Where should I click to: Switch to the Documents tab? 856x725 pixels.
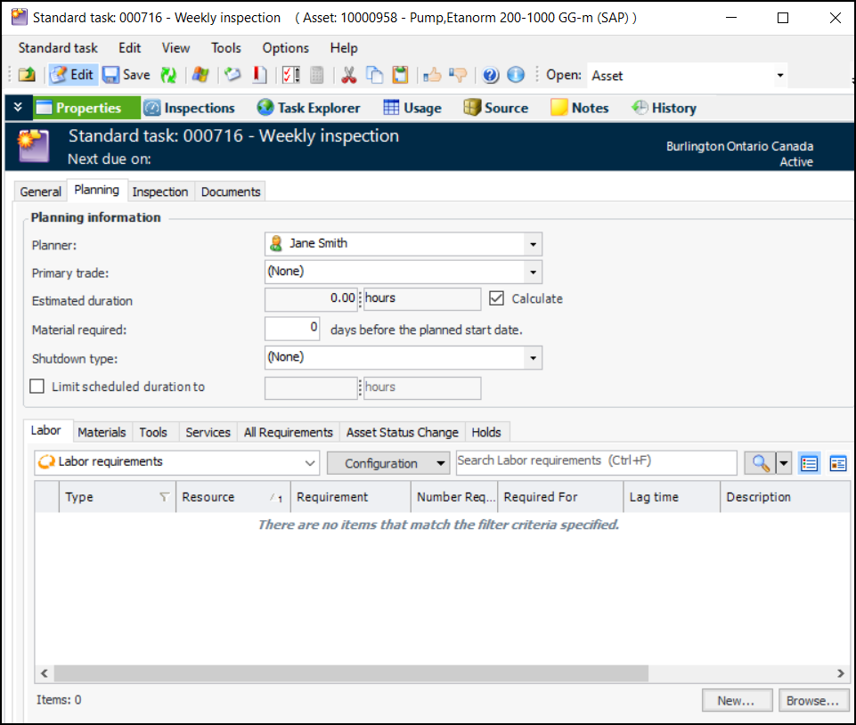231,191
